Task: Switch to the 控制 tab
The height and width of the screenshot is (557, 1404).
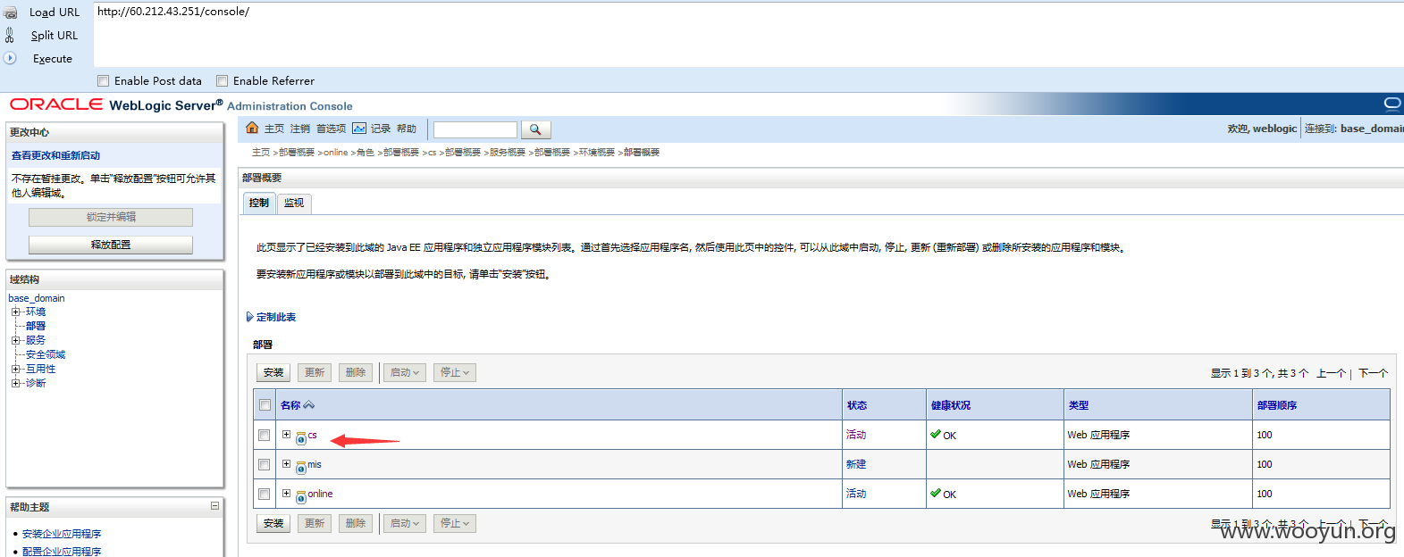Action: click(259, 203)
